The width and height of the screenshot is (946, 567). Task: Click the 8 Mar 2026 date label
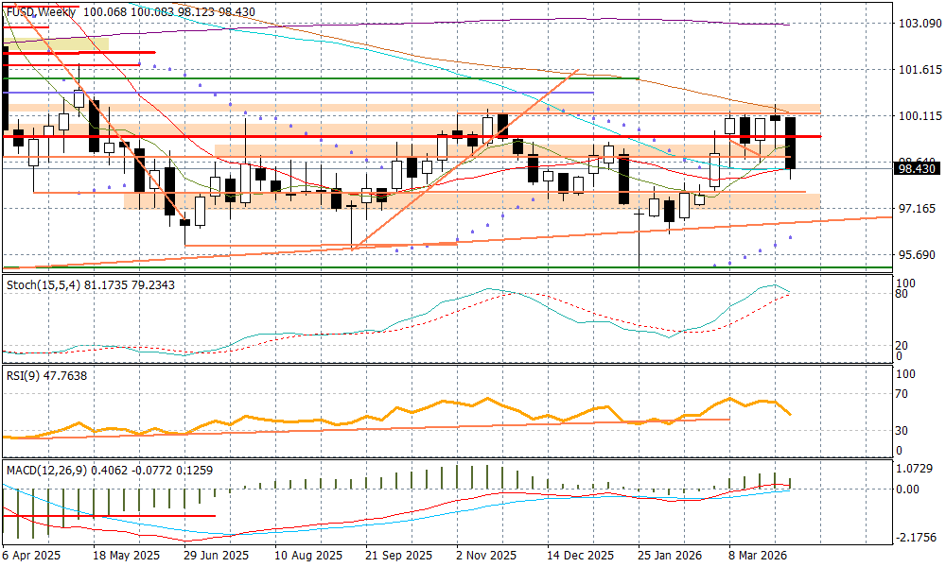[758, 556]
